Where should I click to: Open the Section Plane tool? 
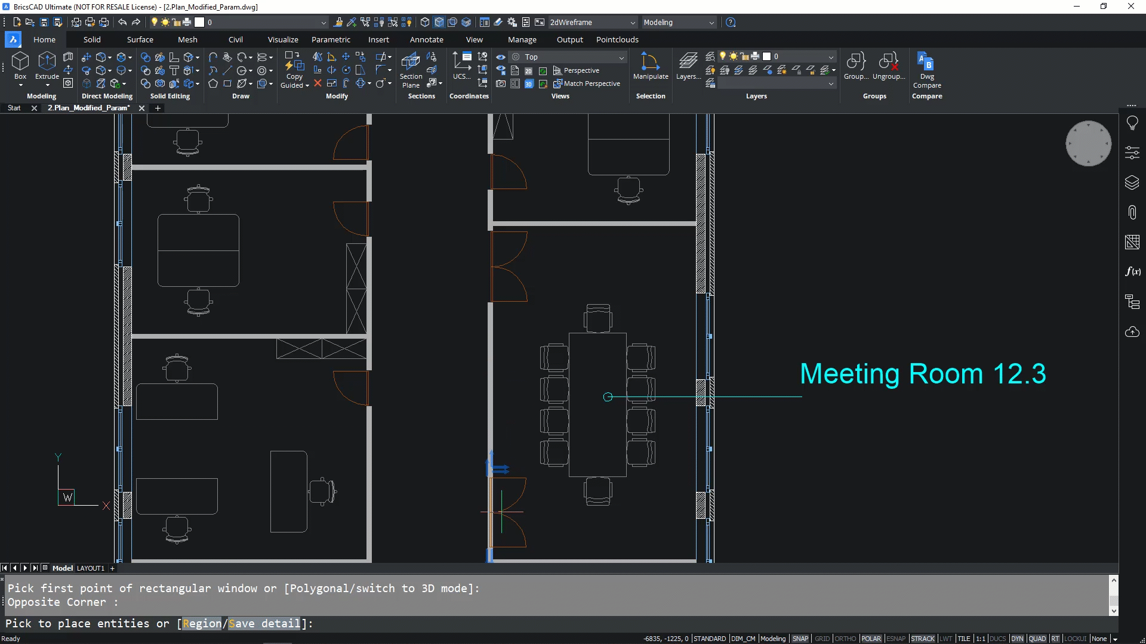coord(411,61)
